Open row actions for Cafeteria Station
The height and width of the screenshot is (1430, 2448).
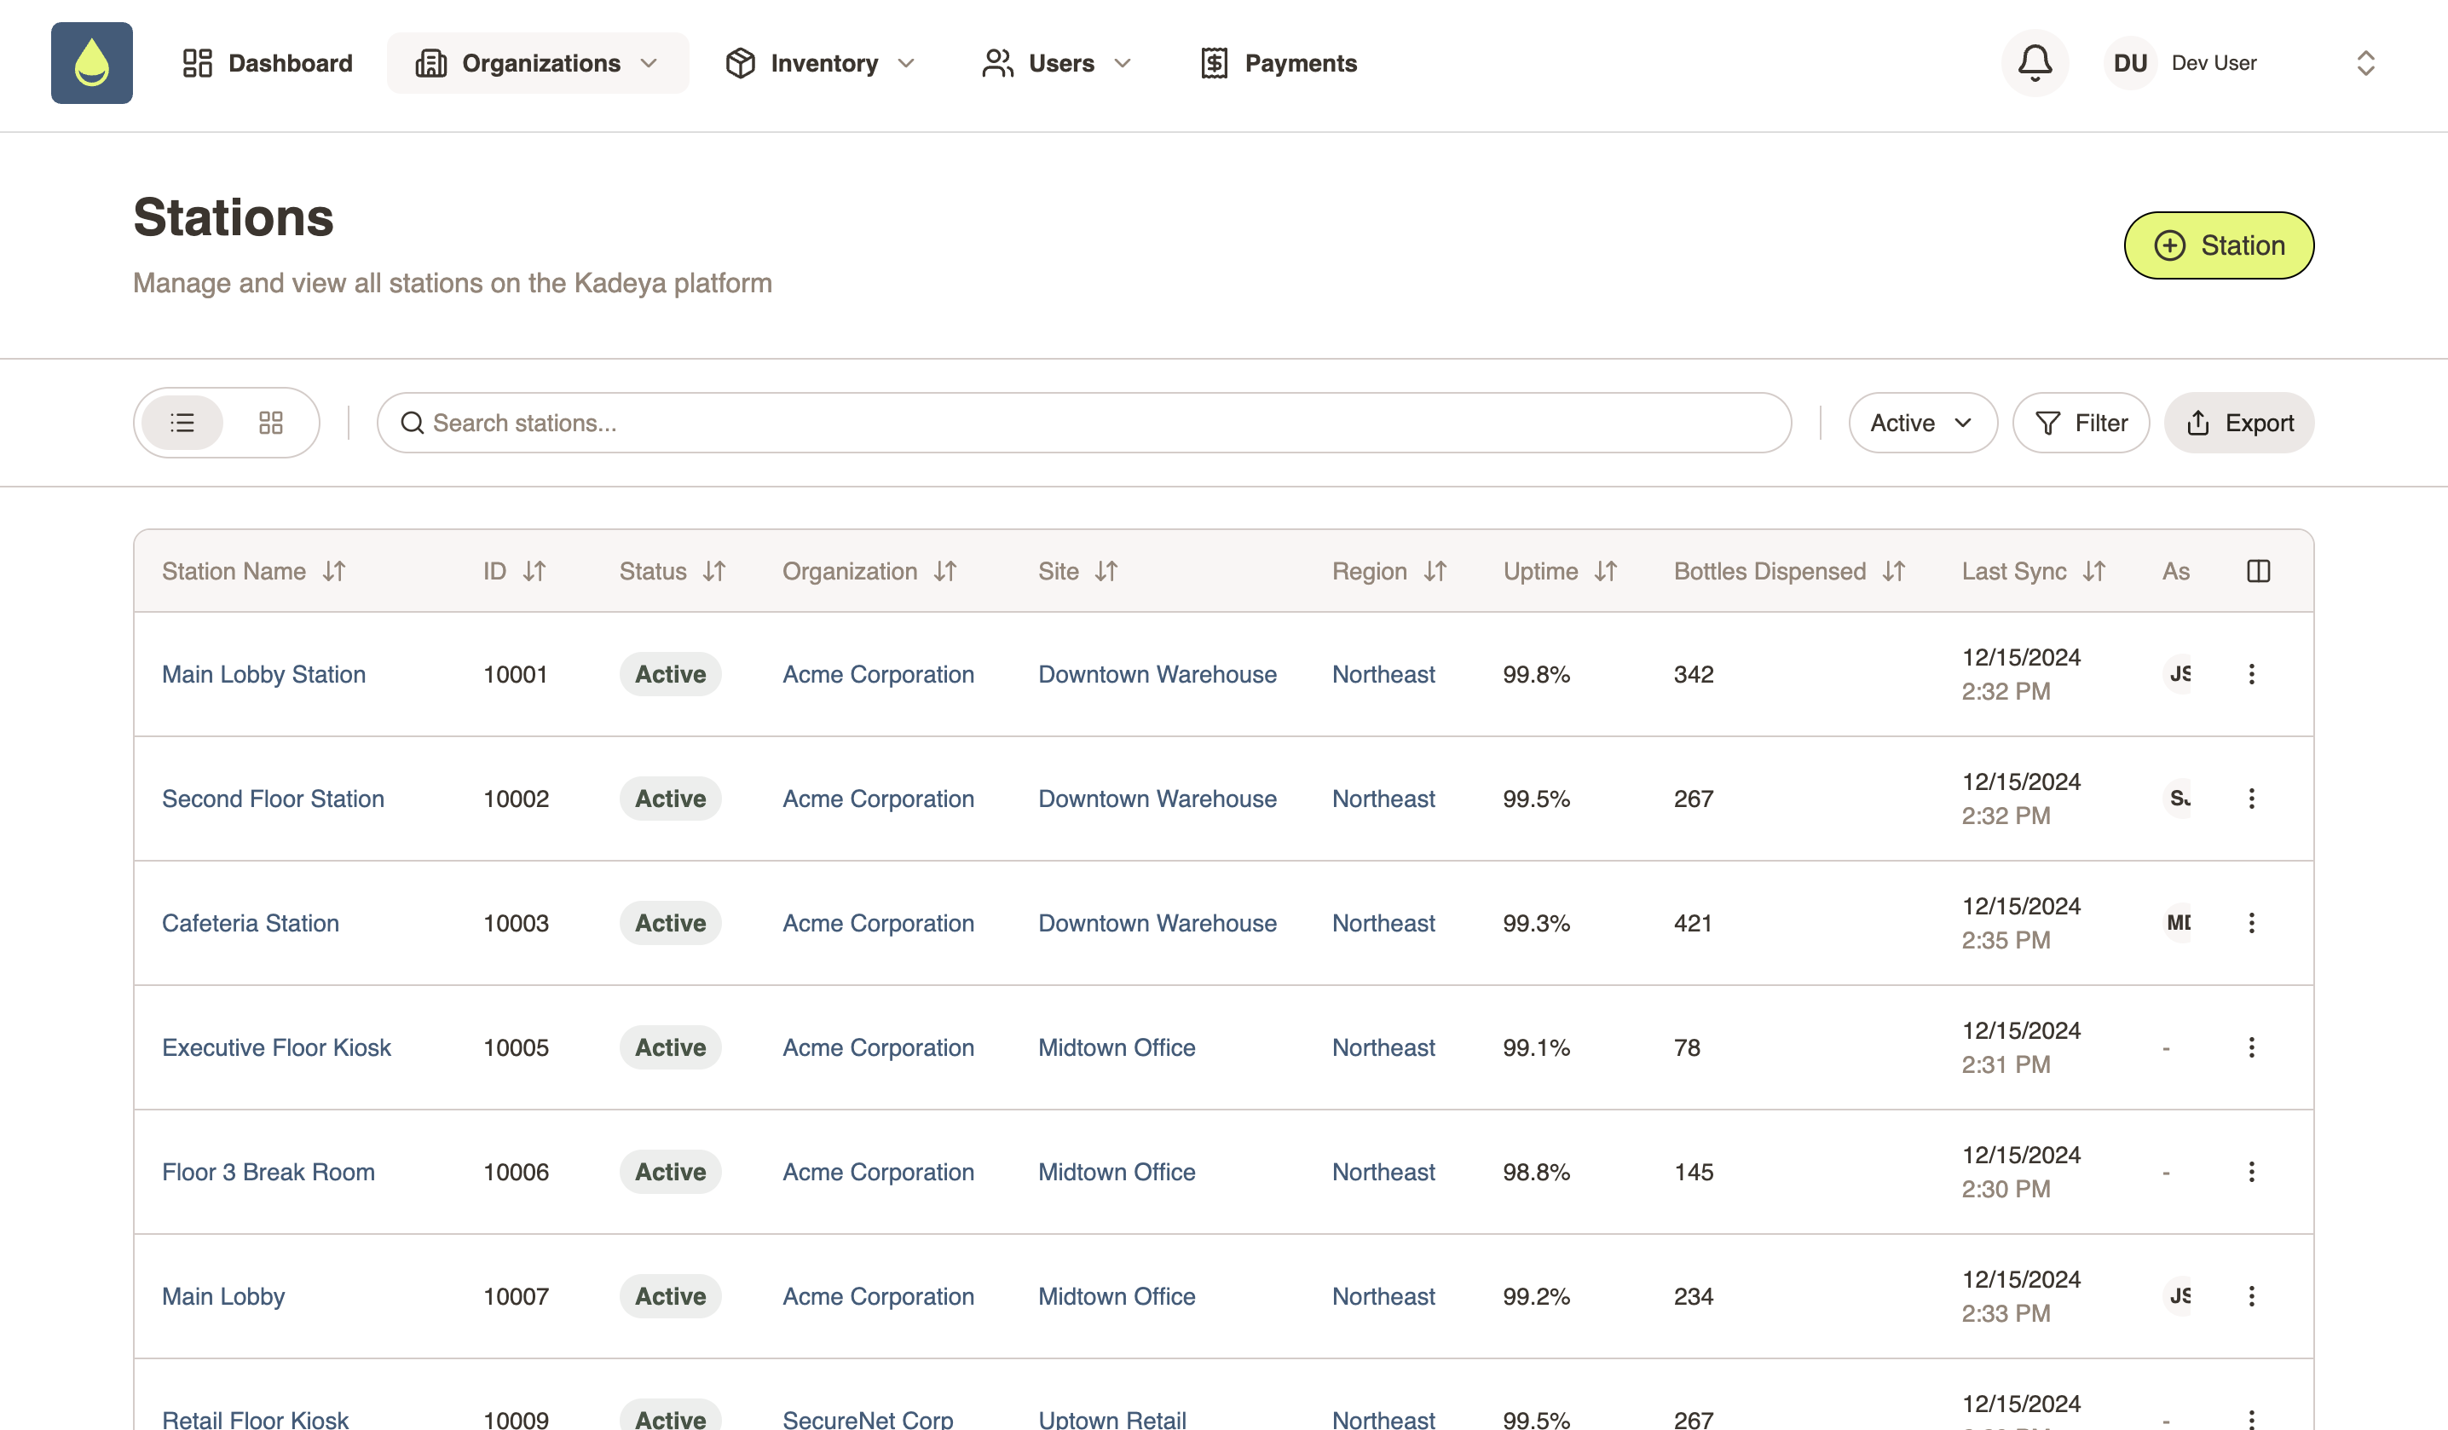[2252, 923]
